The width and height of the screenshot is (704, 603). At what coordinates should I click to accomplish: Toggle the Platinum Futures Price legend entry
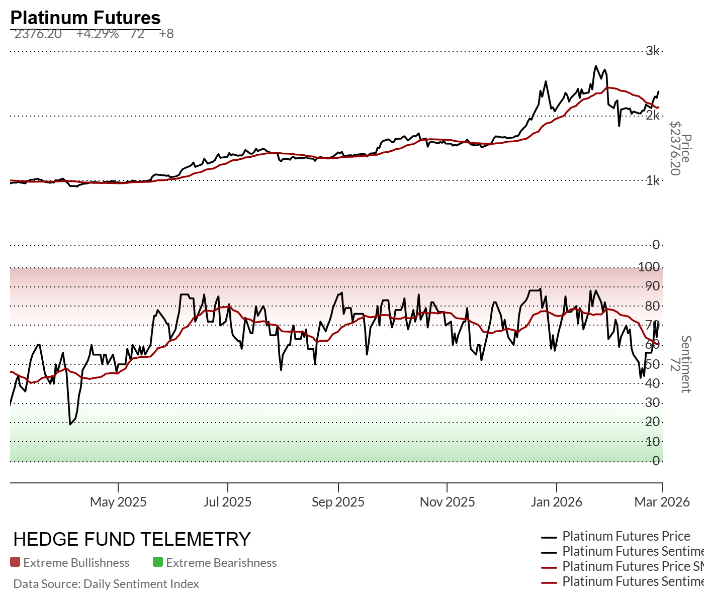626,536
